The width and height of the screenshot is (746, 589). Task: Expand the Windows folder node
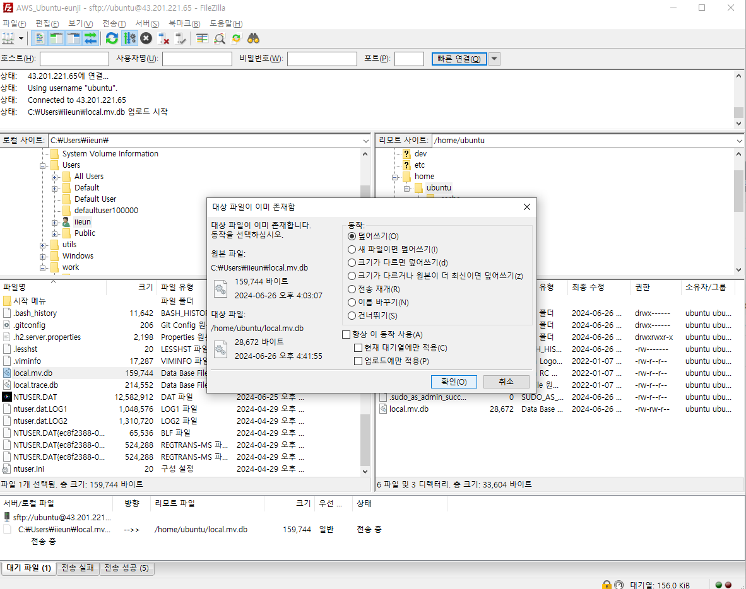(x=42, y=257)
